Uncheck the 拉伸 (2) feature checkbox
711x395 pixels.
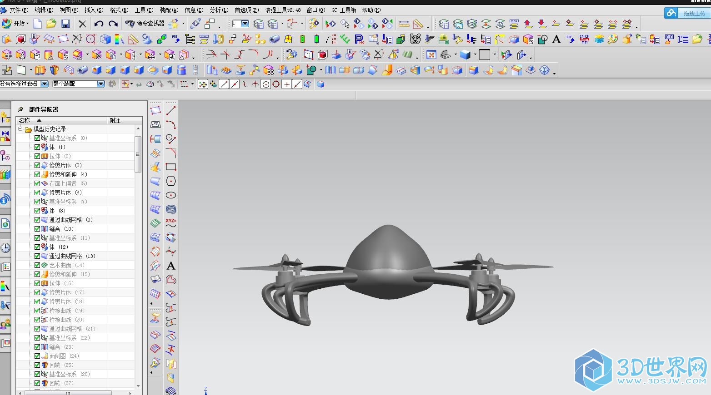point(37,156)
